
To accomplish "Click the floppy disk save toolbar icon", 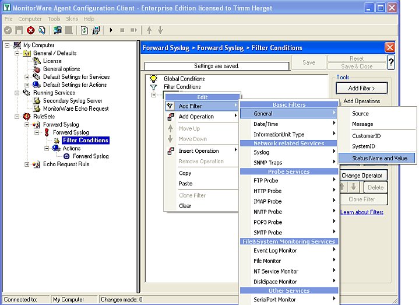I will pos(19,30).
